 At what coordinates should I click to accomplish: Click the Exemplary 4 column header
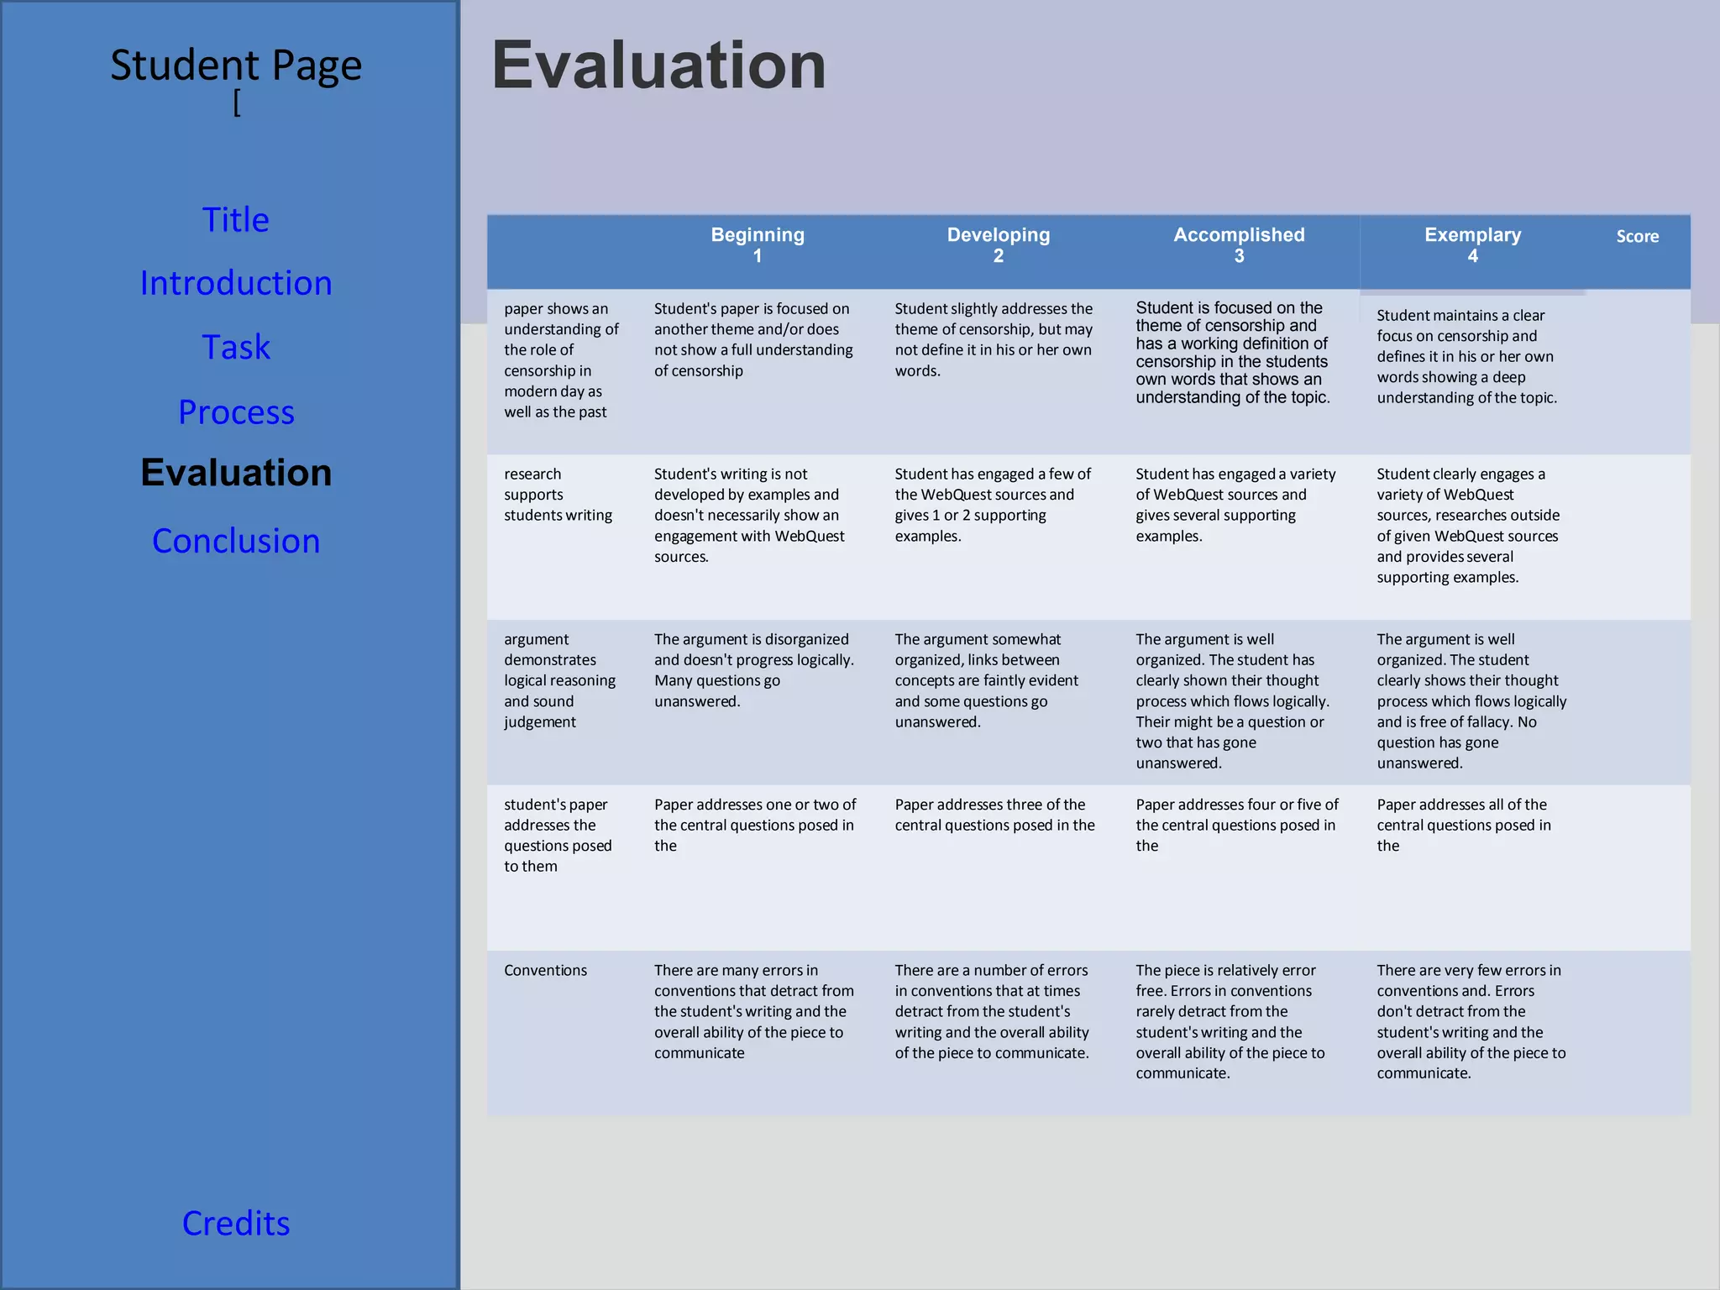[x=1472, y=245]
